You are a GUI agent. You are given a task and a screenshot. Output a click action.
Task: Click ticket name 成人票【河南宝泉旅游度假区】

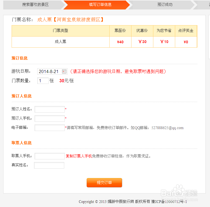pyautogui.click(x=70, y=19)
